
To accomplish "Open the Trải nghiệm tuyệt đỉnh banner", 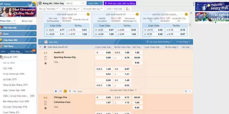I will tap(212, 17).
